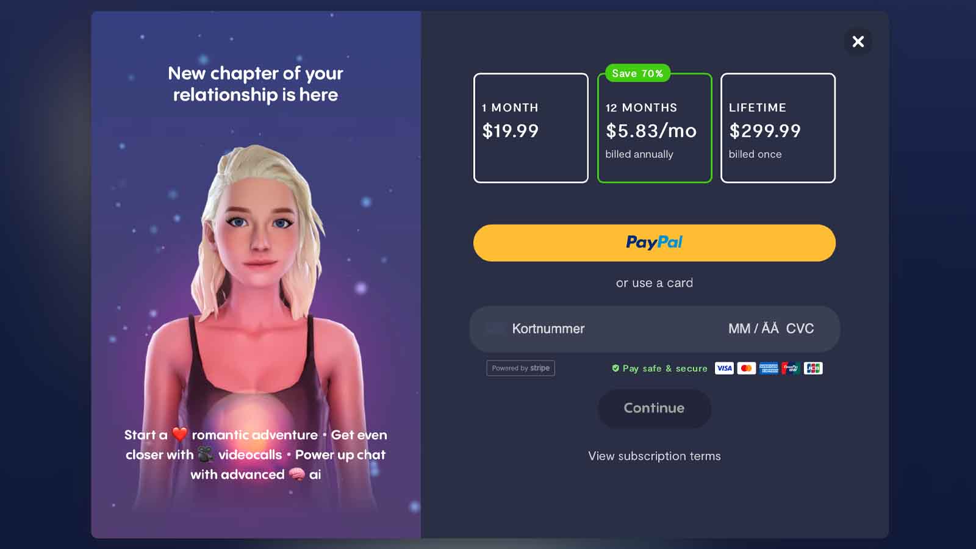976x549 pixels.
Task: Click the Continue button
Action: pyautogui.click(x=654, y=408)
